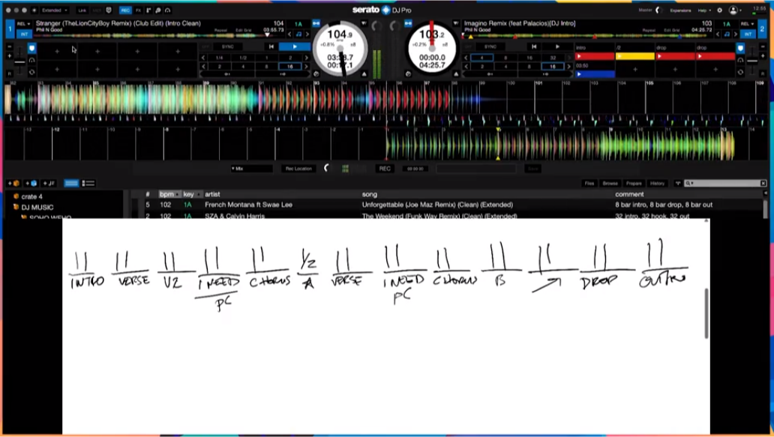The width and height of the screenshot is (774, 437).
Task: Show previous loop sizes on deck 2
Action: [x=466, y=58]
